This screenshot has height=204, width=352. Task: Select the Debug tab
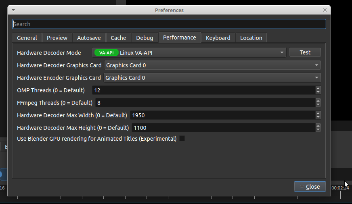[145, 38]
